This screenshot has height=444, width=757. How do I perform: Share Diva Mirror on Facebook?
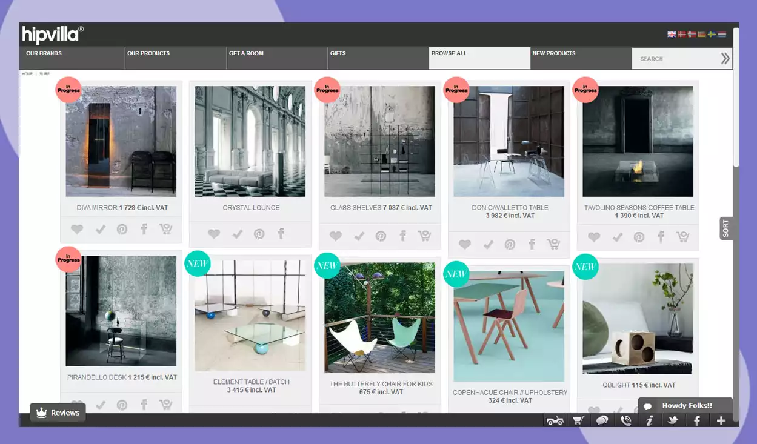pyautogui.click(x=144, y=229)
